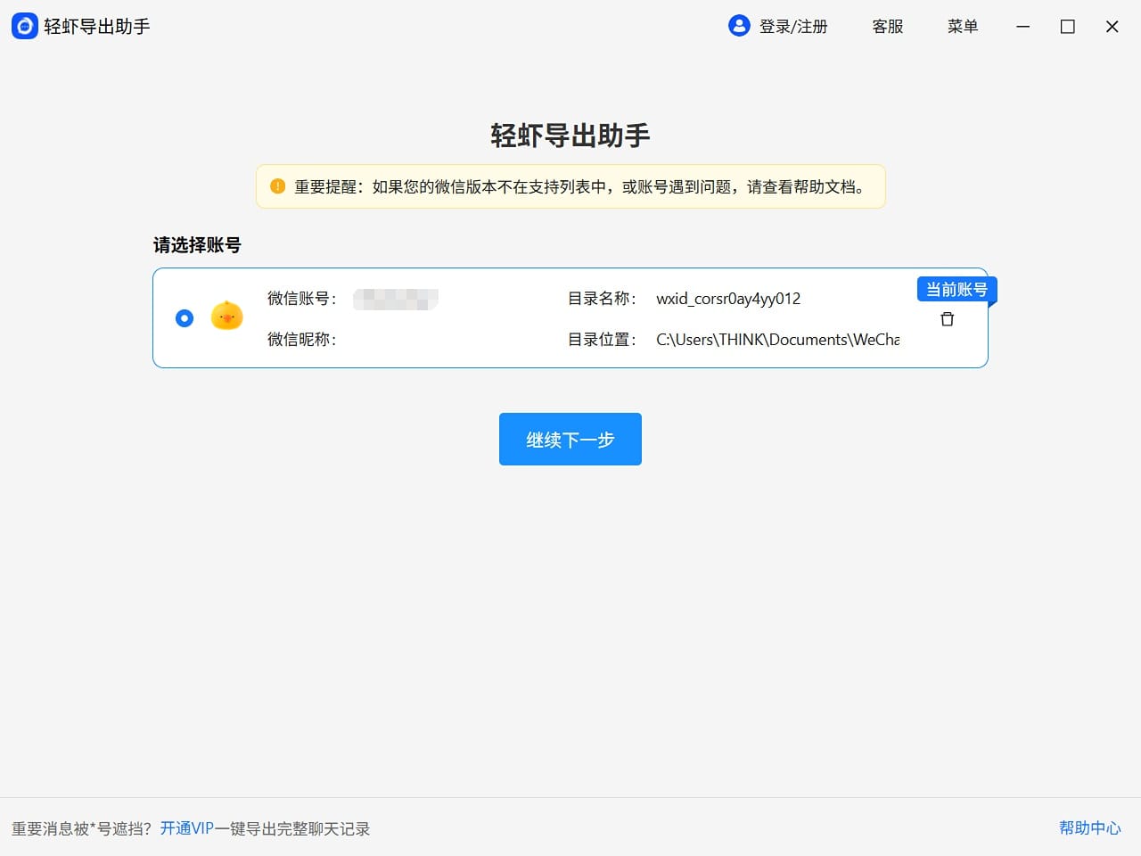Open the 开通VIP link
The image size is (1141, 856).
click(187, 828)
